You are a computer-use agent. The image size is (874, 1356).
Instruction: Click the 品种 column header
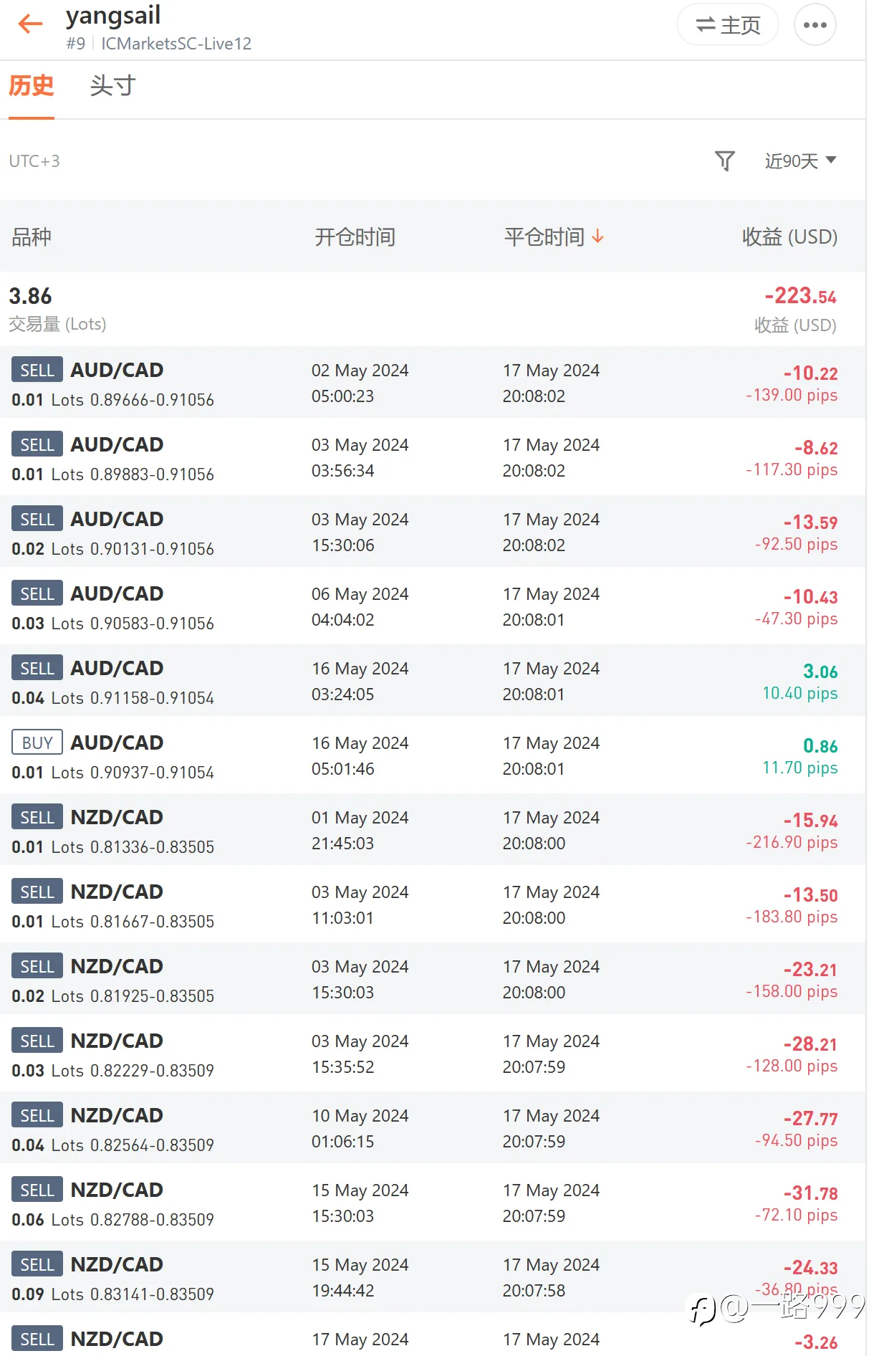(x=31, y=237)
